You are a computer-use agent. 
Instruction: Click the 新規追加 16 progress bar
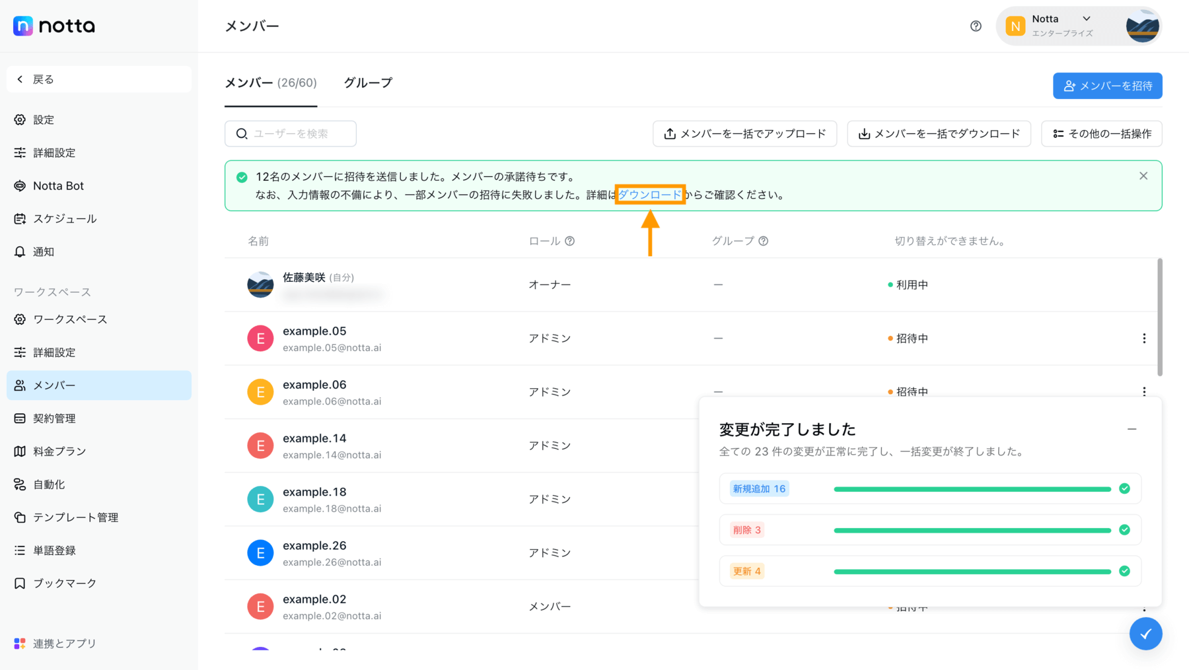pos(972,489)
